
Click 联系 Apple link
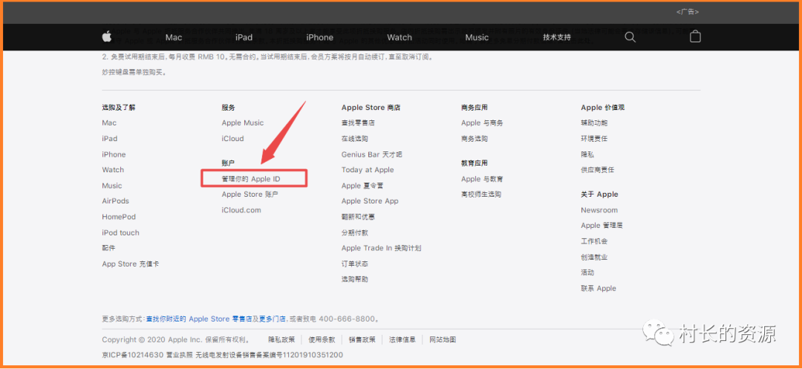[x=599, y=288]
